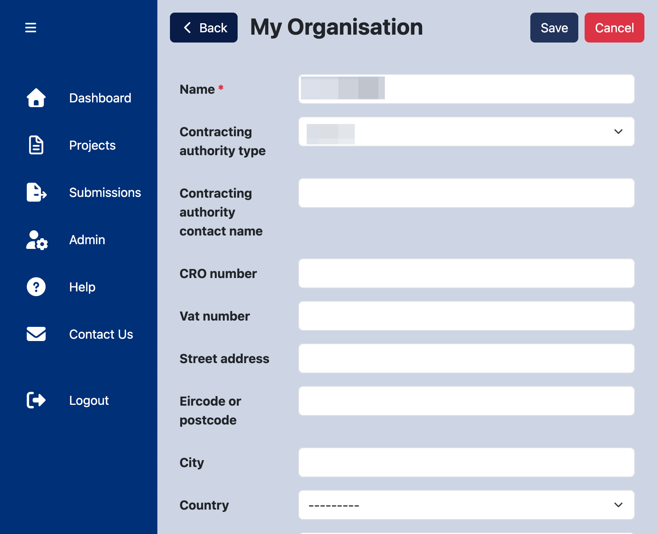
Task: Click the Projects document icon
Action: pyautogui.click(x=36, y=145)
